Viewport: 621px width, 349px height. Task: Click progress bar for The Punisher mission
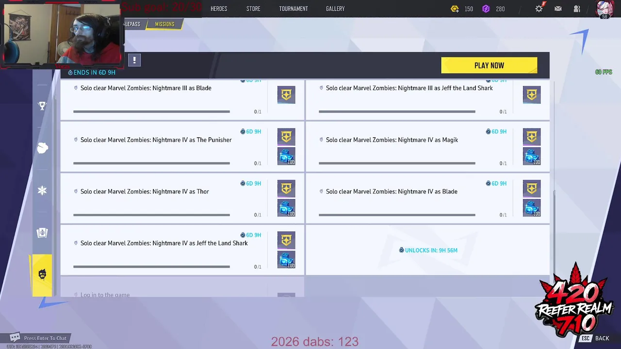151,163
